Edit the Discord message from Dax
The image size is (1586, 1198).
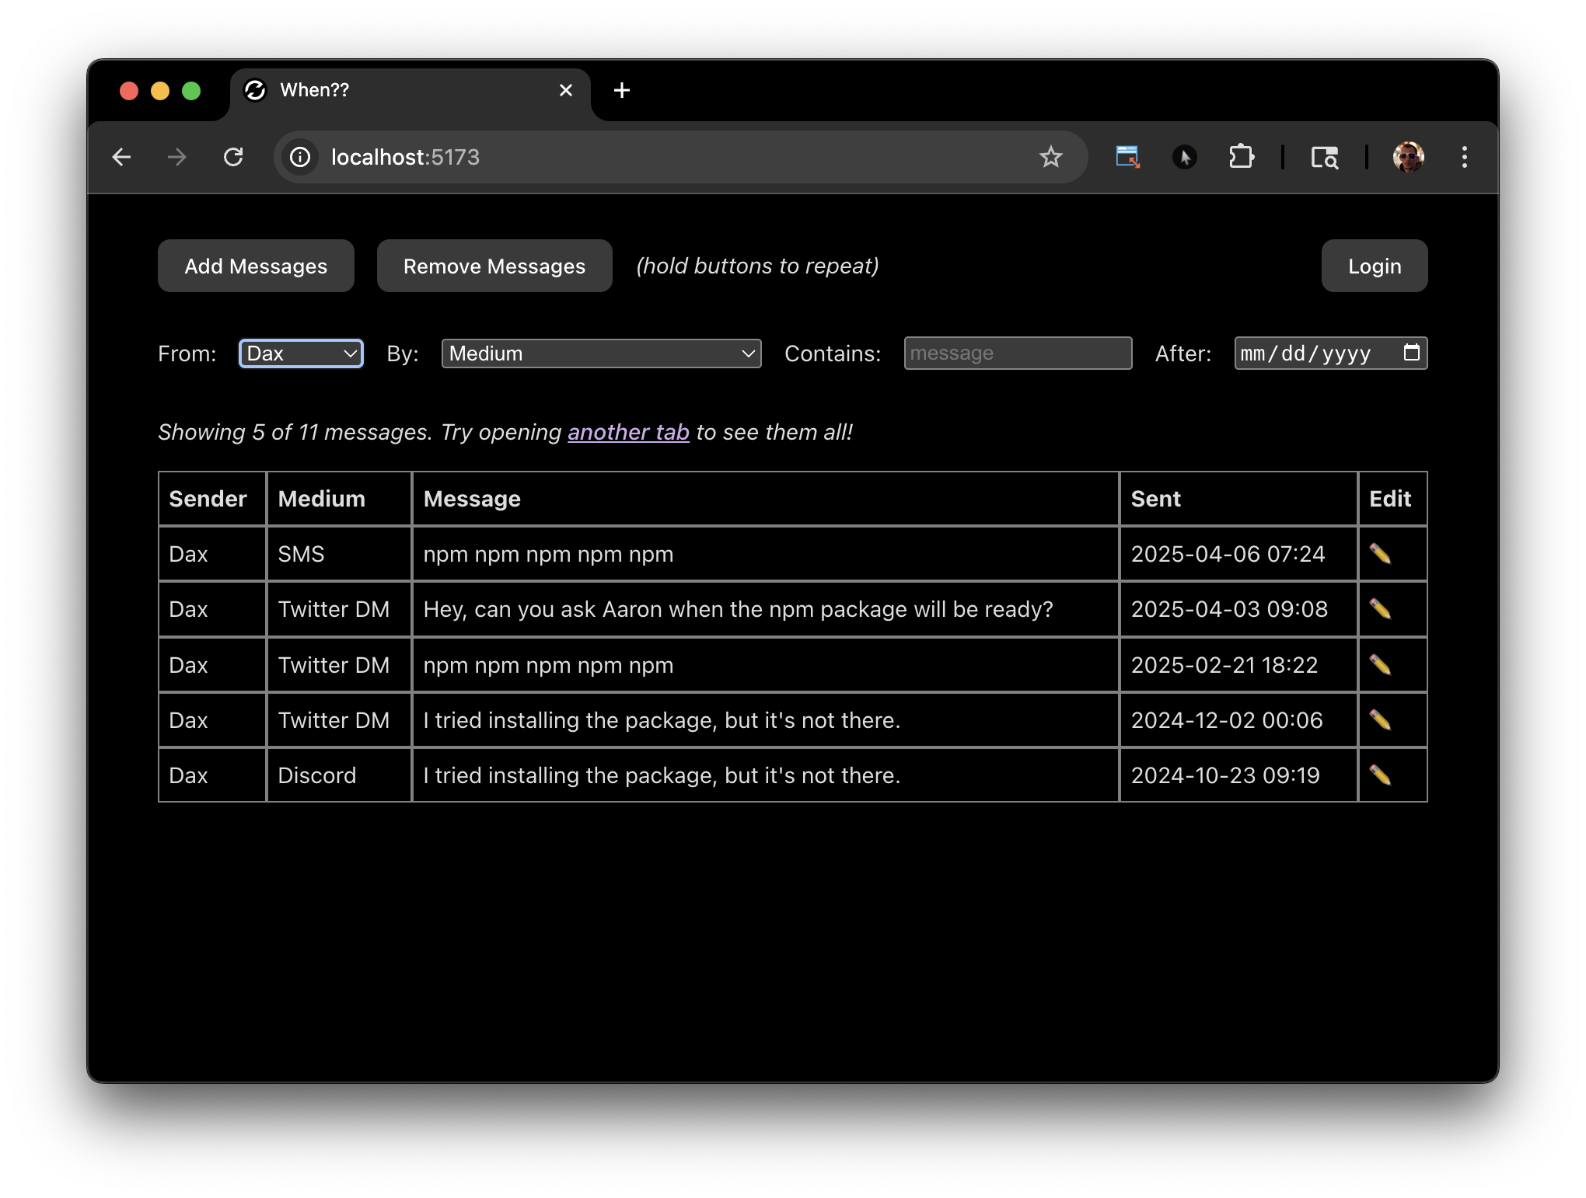point(1380,775)
